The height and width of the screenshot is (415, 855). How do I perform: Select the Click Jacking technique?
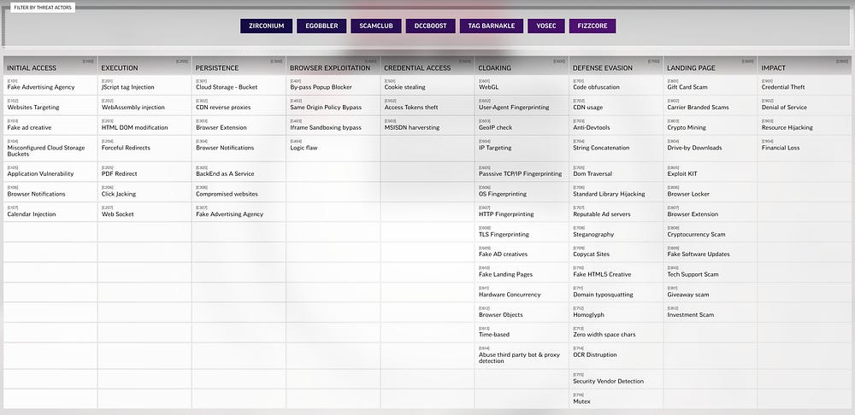144,192
